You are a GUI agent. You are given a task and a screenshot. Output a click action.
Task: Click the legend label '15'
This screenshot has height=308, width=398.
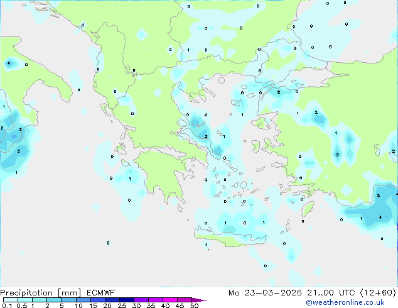click(x=93, y=305)
